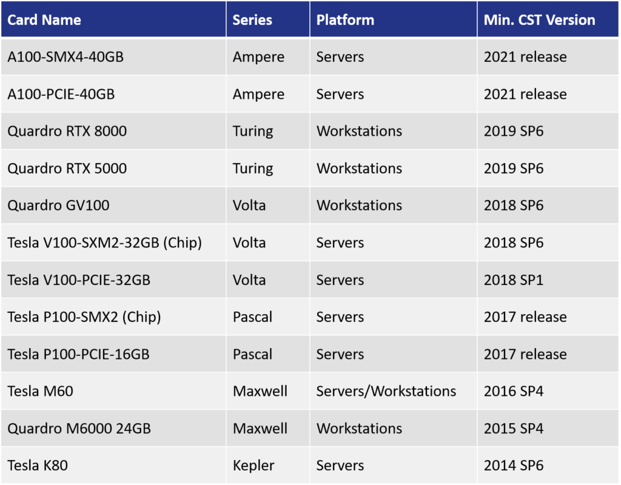This screenshot has width=621, height=485.
Task: Click the Servers/Workstations platform cell
Action: 386,391
